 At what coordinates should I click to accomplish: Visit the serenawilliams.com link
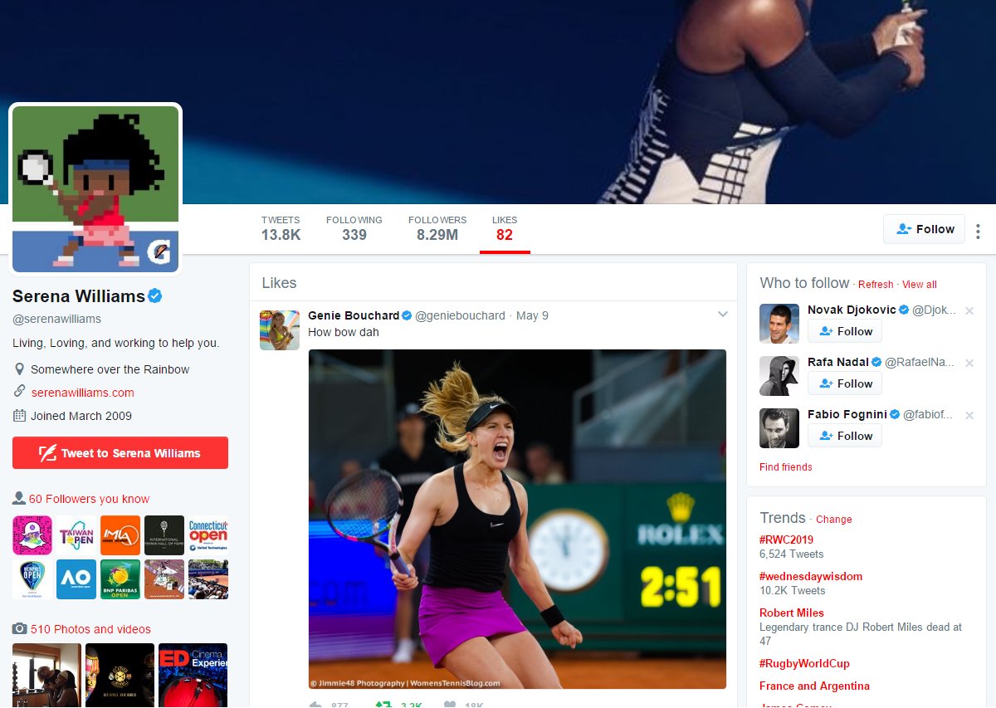[82, 393]
